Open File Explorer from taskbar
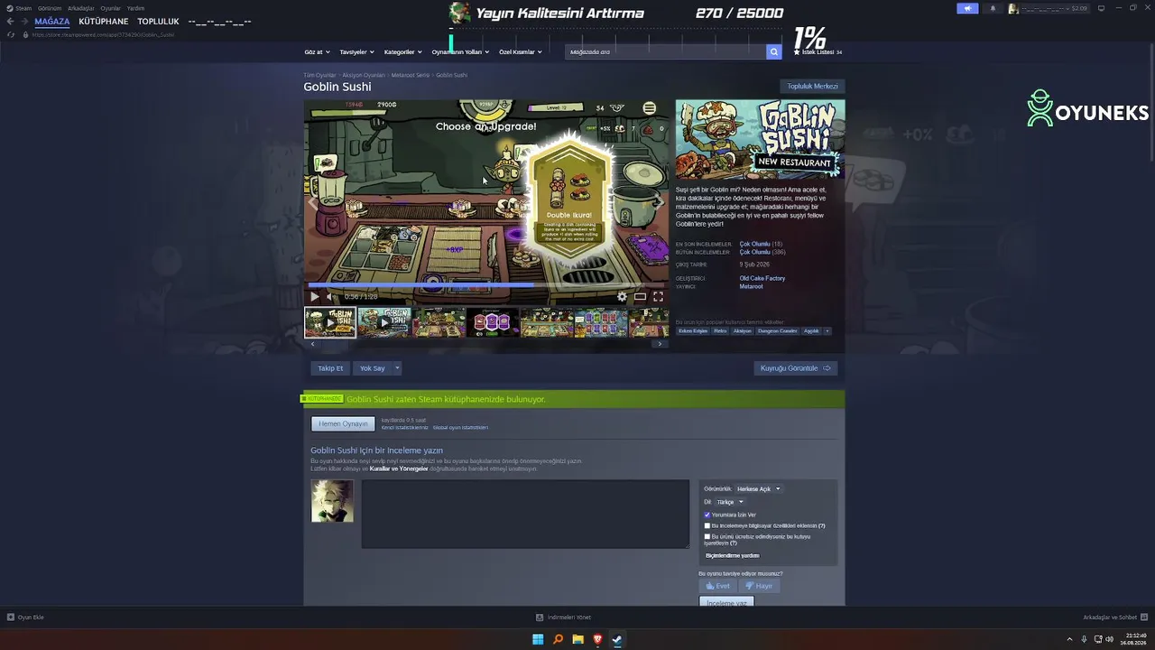This screenshot has width=1155, height=650. pos(577,640)
